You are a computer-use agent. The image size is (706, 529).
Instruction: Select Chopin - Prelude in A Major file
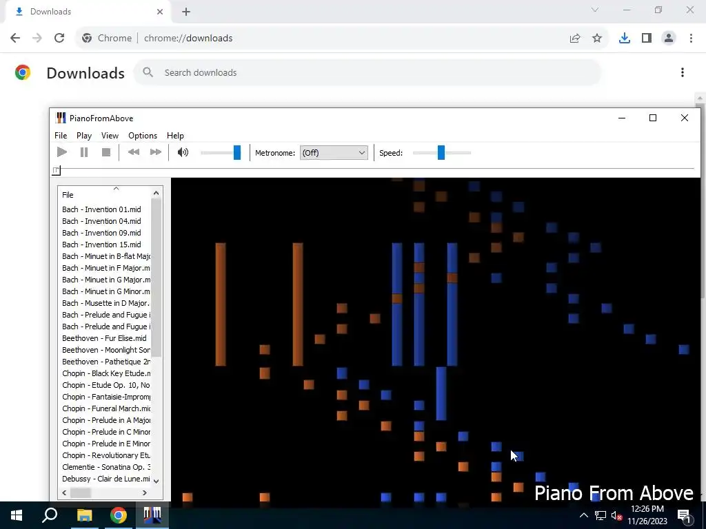(x=105, y=419)
